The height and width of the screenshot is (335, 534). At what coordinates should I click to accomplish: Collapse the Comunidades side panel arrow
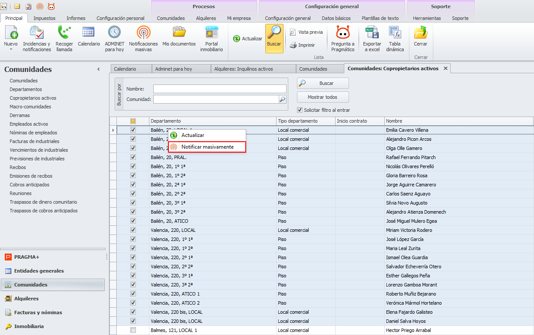tap(99, 69)
